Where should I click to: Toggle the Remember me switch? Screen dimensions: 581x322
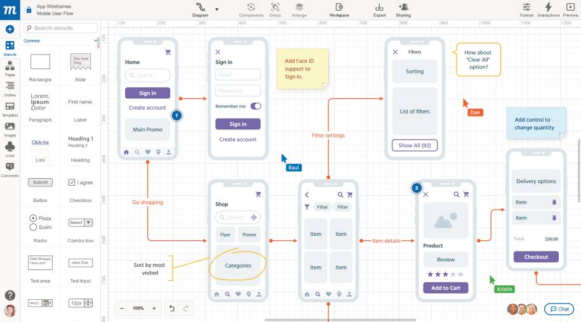click(x=256, y=106)
